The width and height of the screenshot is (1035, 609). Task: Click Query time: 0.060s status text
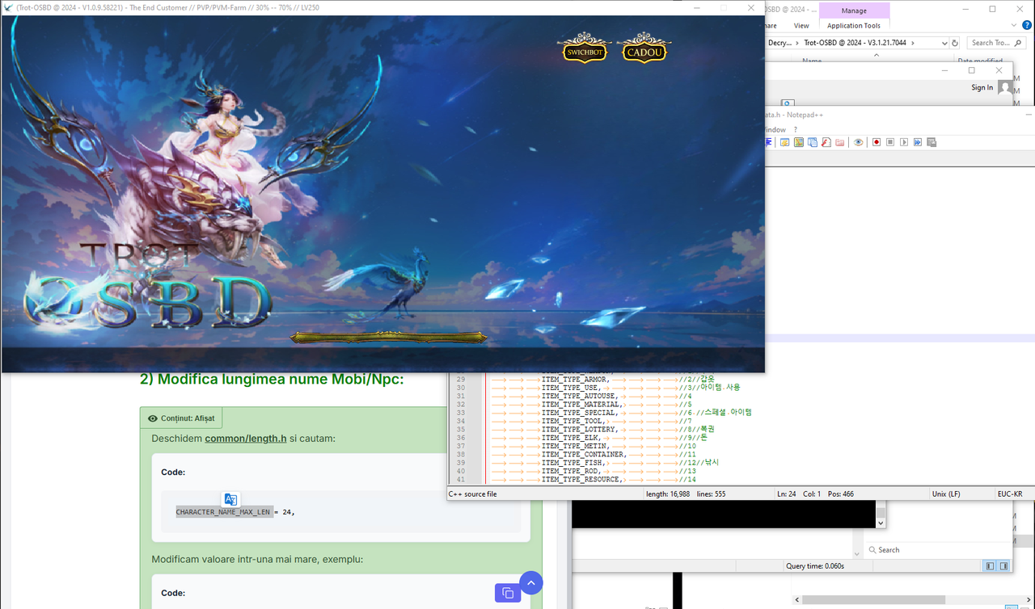815,566
